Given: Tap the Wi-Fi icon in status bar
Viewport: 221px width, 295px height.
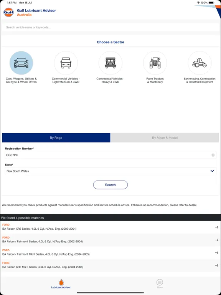Looking at the screenshot, I should [x=198, y=3].
